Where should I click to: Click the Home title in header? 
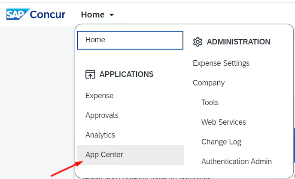[93, 15]
